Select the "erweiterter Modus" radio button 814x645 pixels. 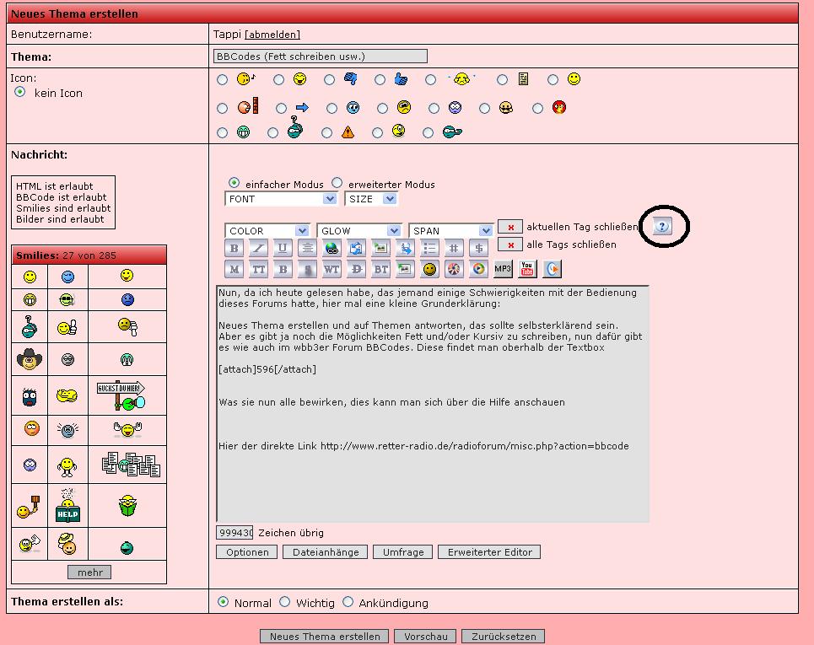[337, 183]
